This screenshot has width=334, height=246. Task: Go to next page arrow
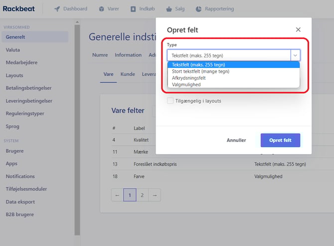click(x=155, y=195)
